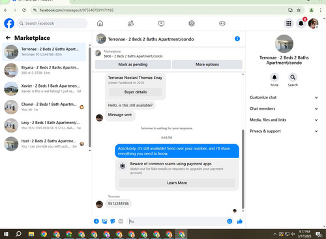Open Lecy conversation in the list

pyautogui.click(x=44, y=125)
